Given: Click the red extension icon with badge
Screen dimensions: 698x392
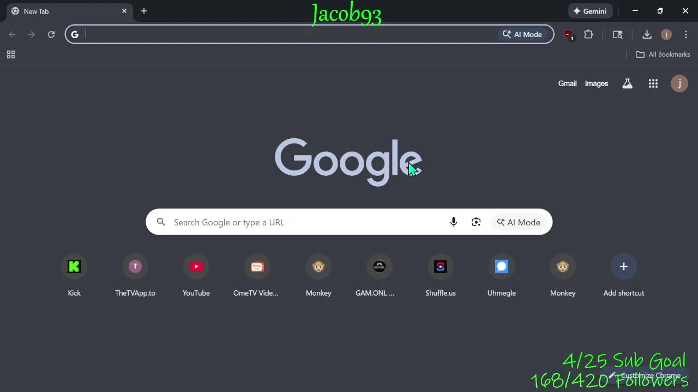Looking at the screenshot, I should pyautogui.click(x=569, y=35).
